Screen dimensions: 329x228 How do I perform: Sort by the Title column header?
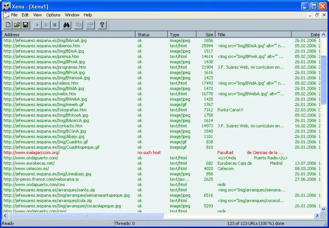(x=254, y=35)
